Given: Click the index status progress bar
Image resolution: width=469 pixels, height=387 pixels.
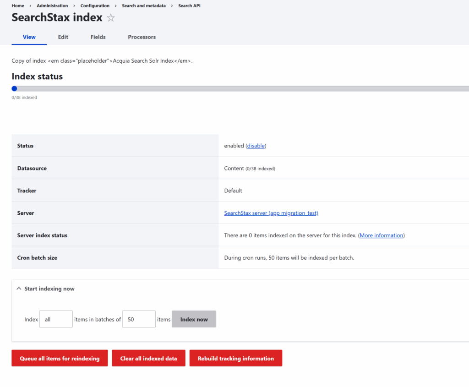Looking at the screenshot, I should coord(240,88).
